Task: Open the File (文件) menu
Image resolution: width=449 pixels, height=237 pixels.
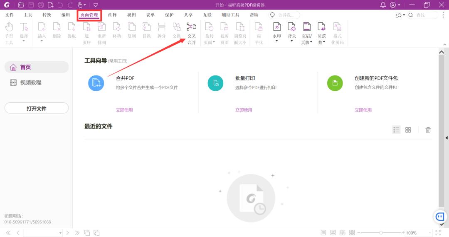Action: 10,15
